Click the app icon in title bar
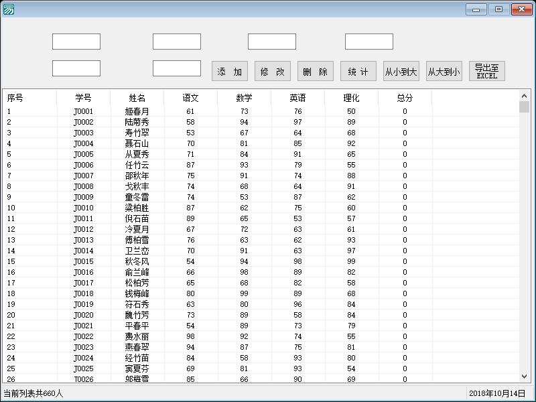 click(8, 9)
